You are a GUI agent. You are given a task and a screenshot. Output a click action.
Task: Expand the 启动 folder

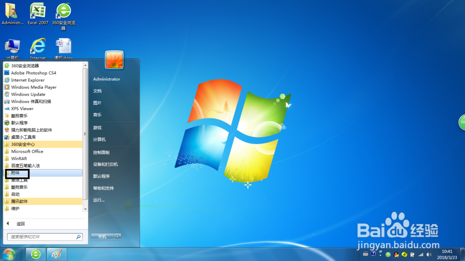(x=43, y=194)
